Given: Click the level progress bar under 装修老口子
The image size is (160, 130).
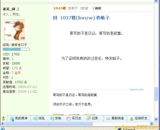Looking at the screenshot, I should click(x=16, y=49).
